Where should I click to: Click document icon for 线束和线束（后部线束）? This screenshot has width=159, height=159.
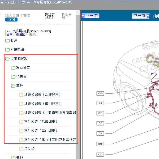click(21, 95)
